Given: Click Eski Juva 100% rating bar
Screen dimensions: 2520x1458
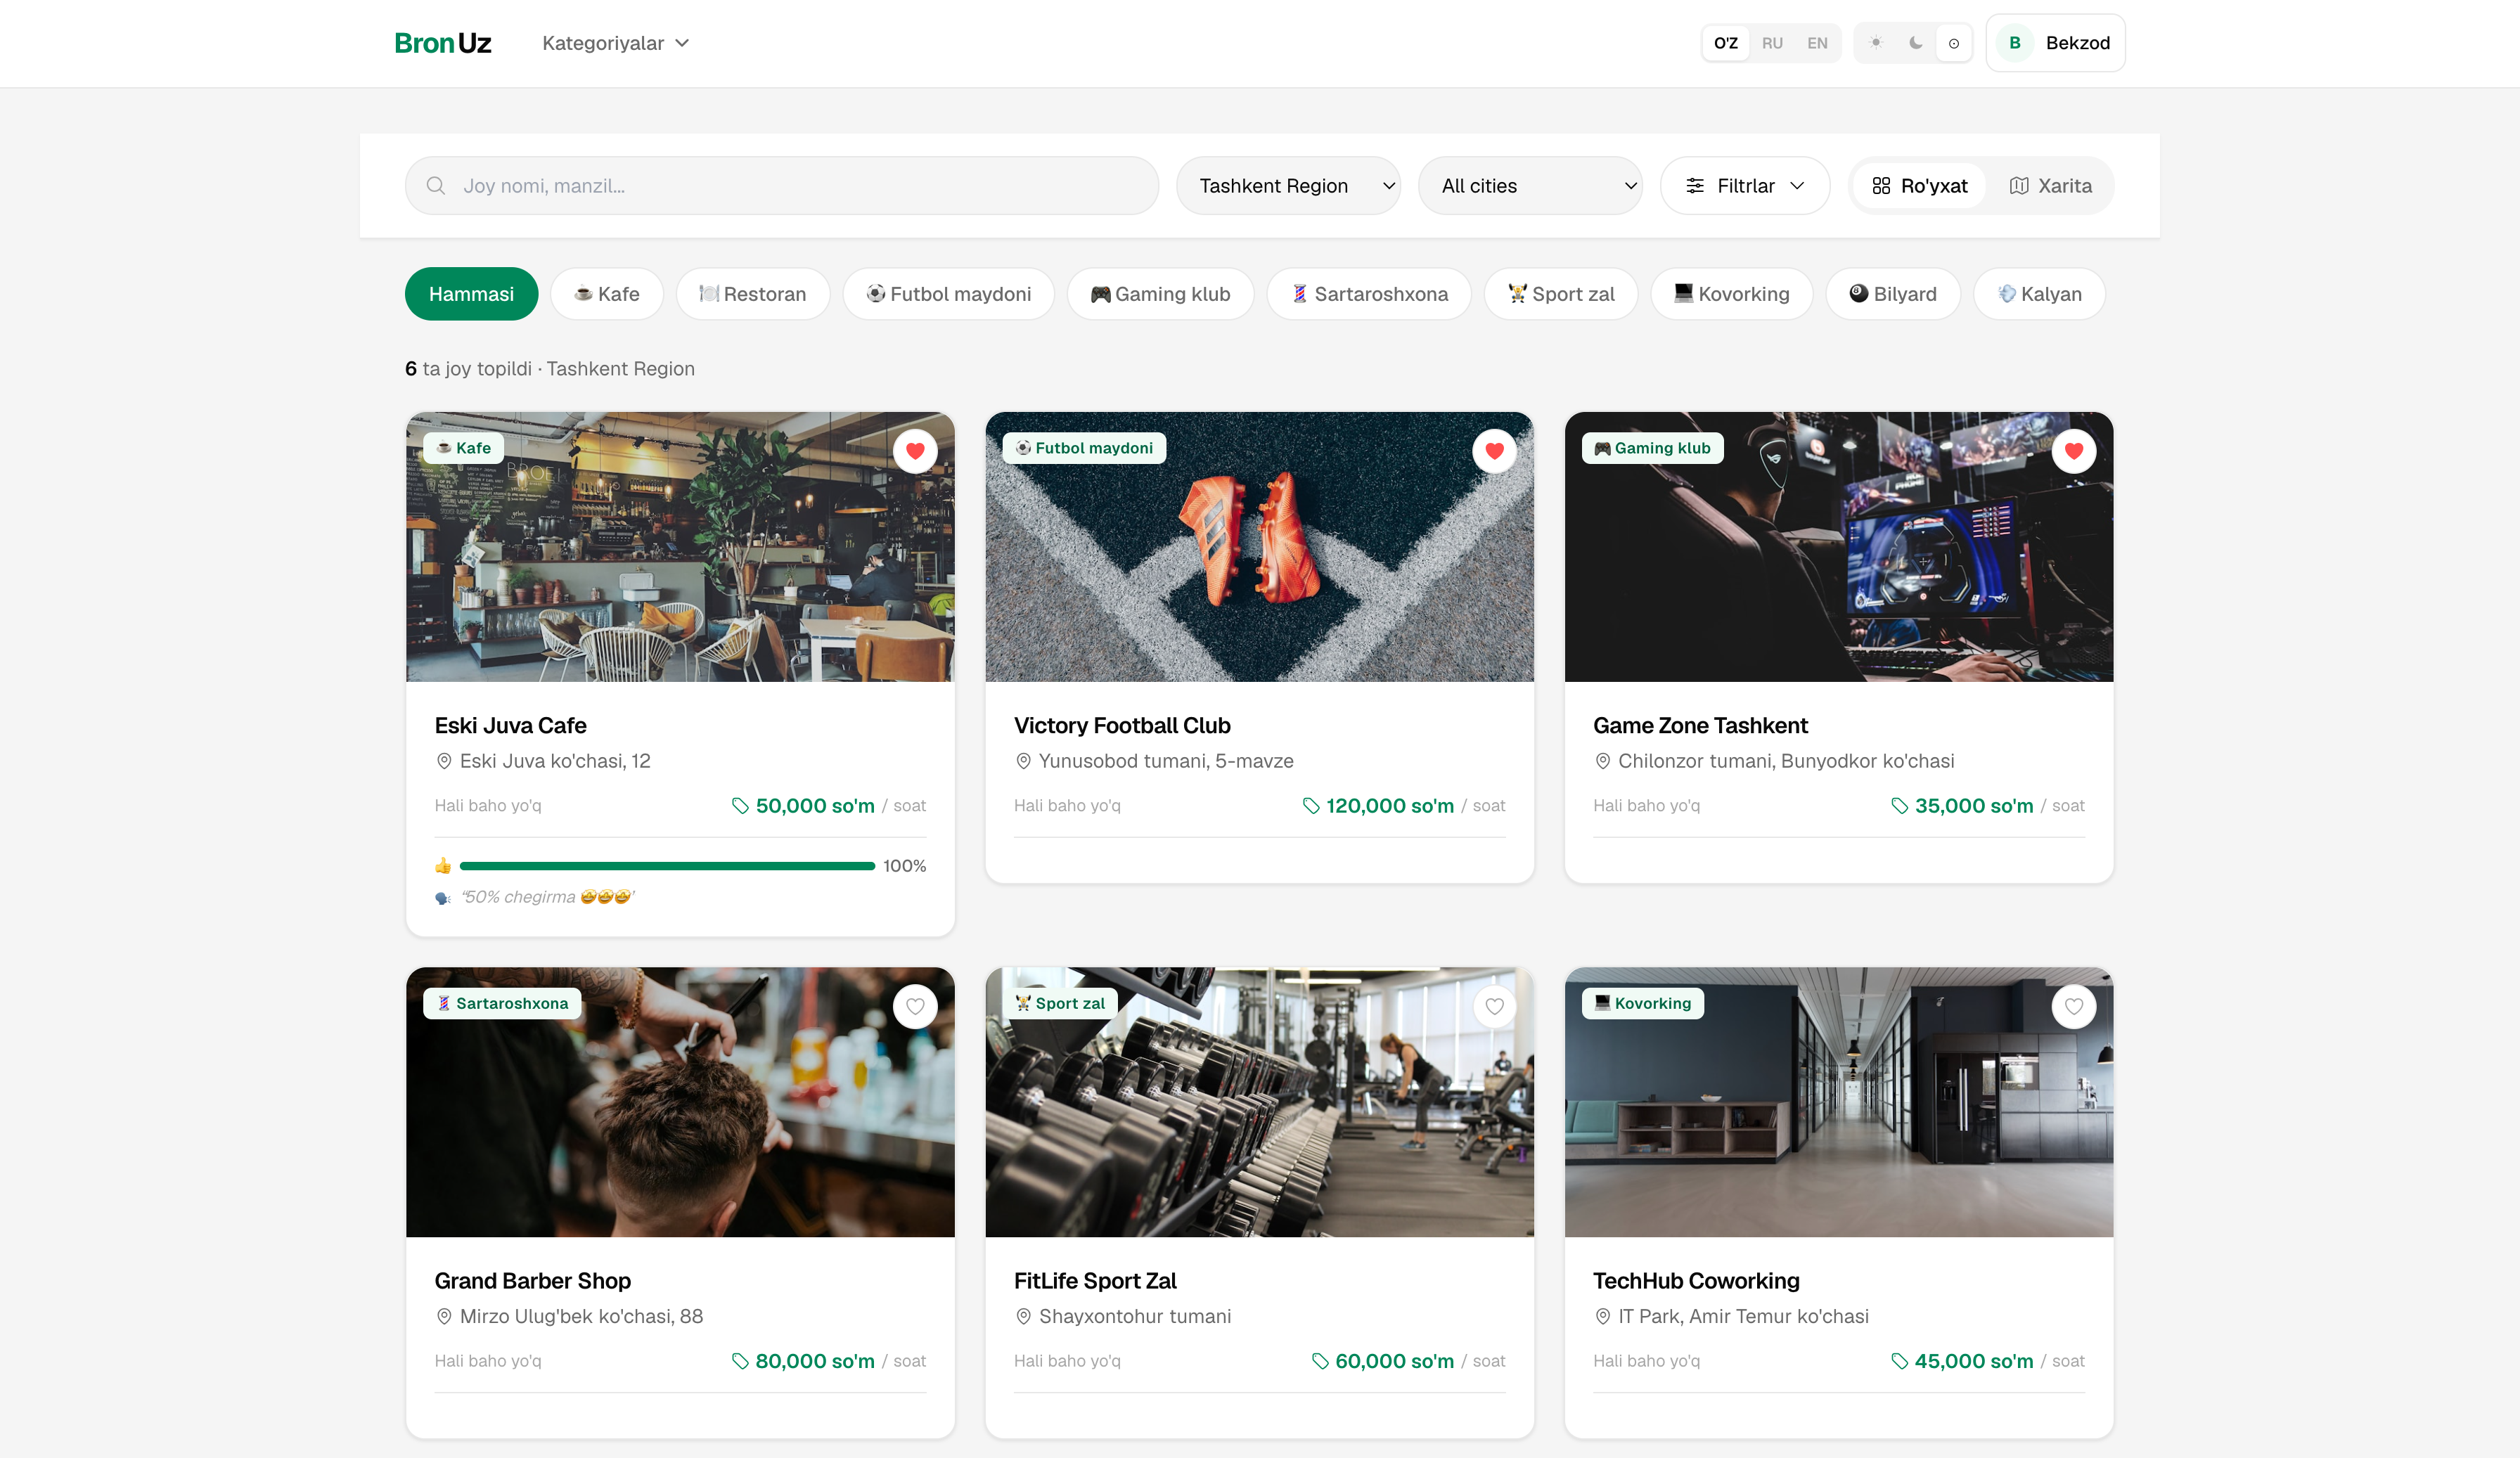Looking at the screenshot, I should [667, 866].
